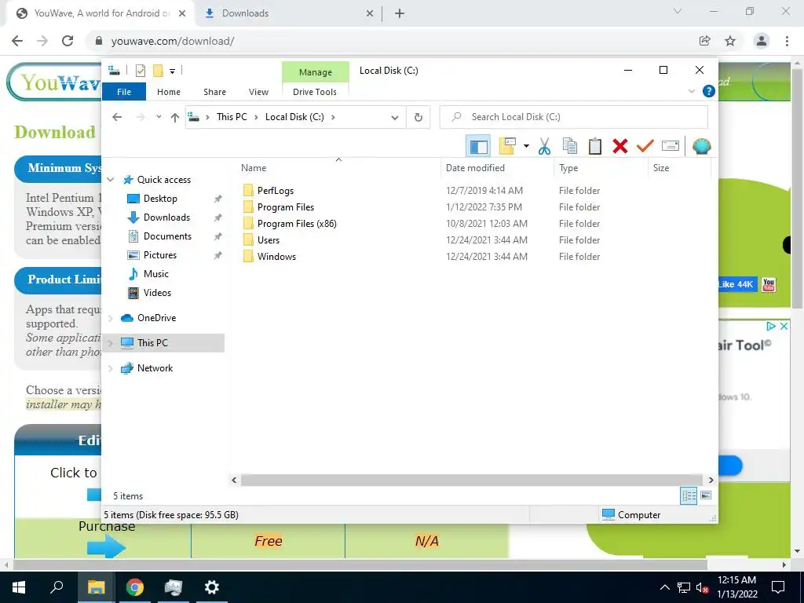804x603 pixels.
Task: Open the address bar history dropdown
Action: [x=394, y=118]
